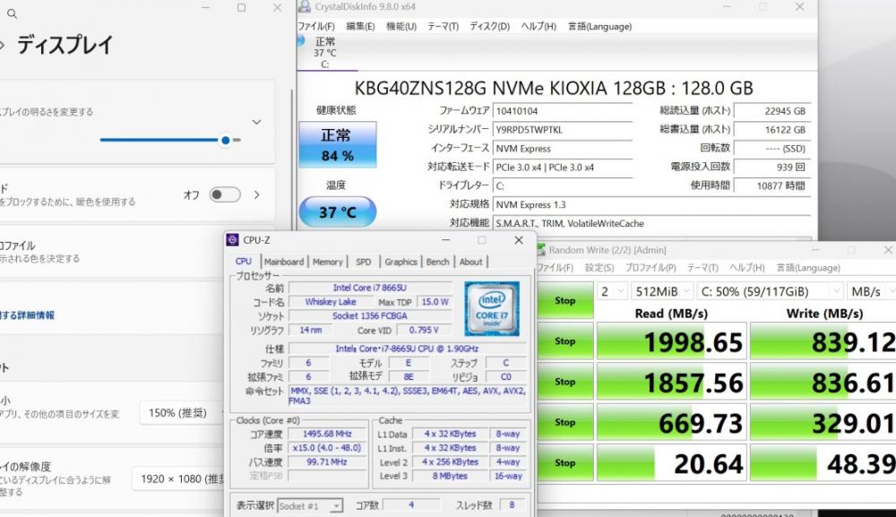Screen dimensions: 896x517
Task: Click the KBG40ZNS128G NVMe KIOXIA drive title
Action: point(554,89)
